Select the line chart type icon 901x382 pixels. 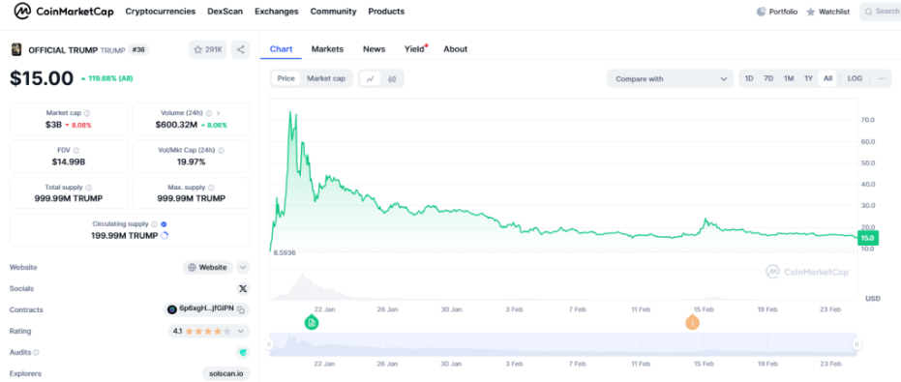coord(370,78)
